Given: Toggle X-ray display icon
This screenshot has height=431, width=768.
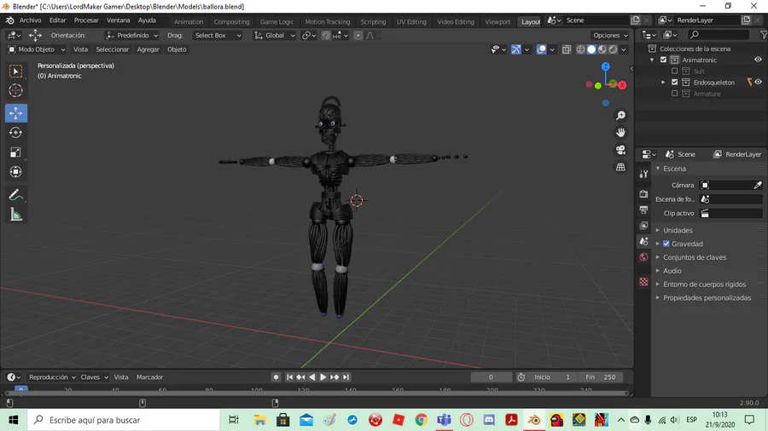Looking at the screenshot, I should point(567,49).
